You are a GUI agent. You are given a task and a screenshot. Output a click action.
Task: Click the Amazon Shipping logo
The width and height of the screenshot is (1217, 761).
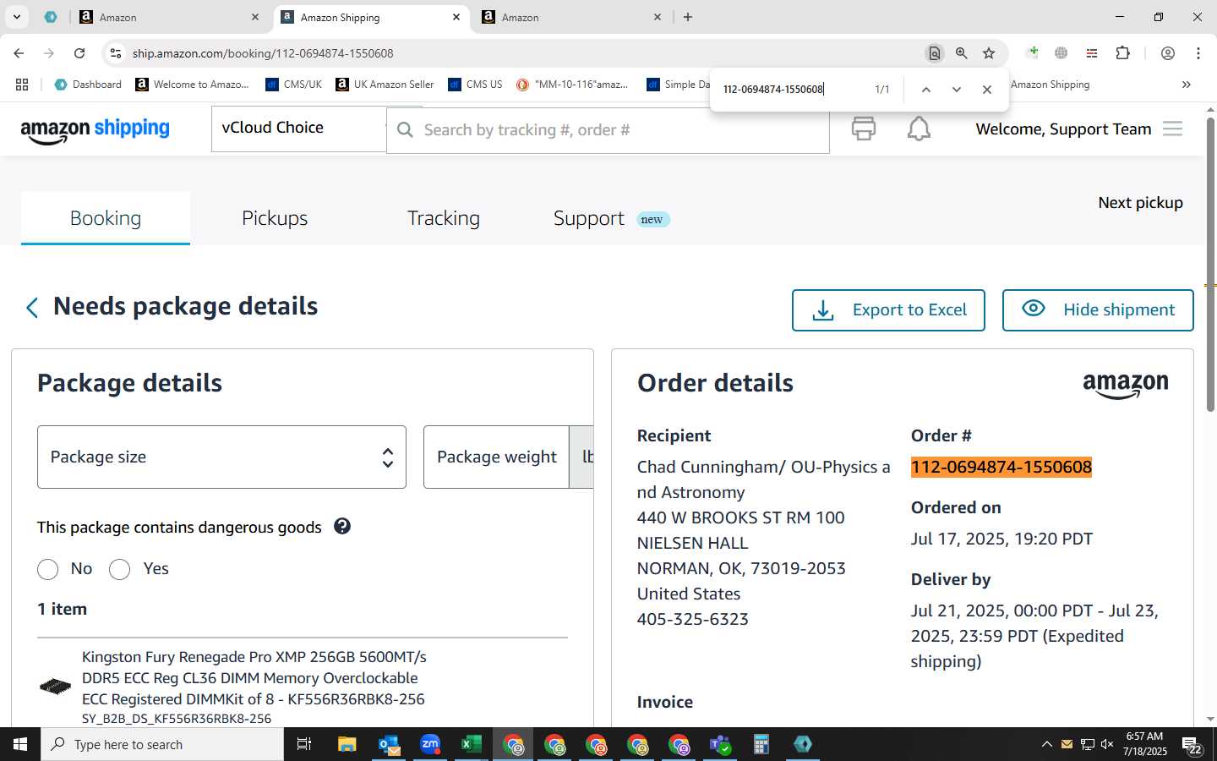[x=95, y=129]
